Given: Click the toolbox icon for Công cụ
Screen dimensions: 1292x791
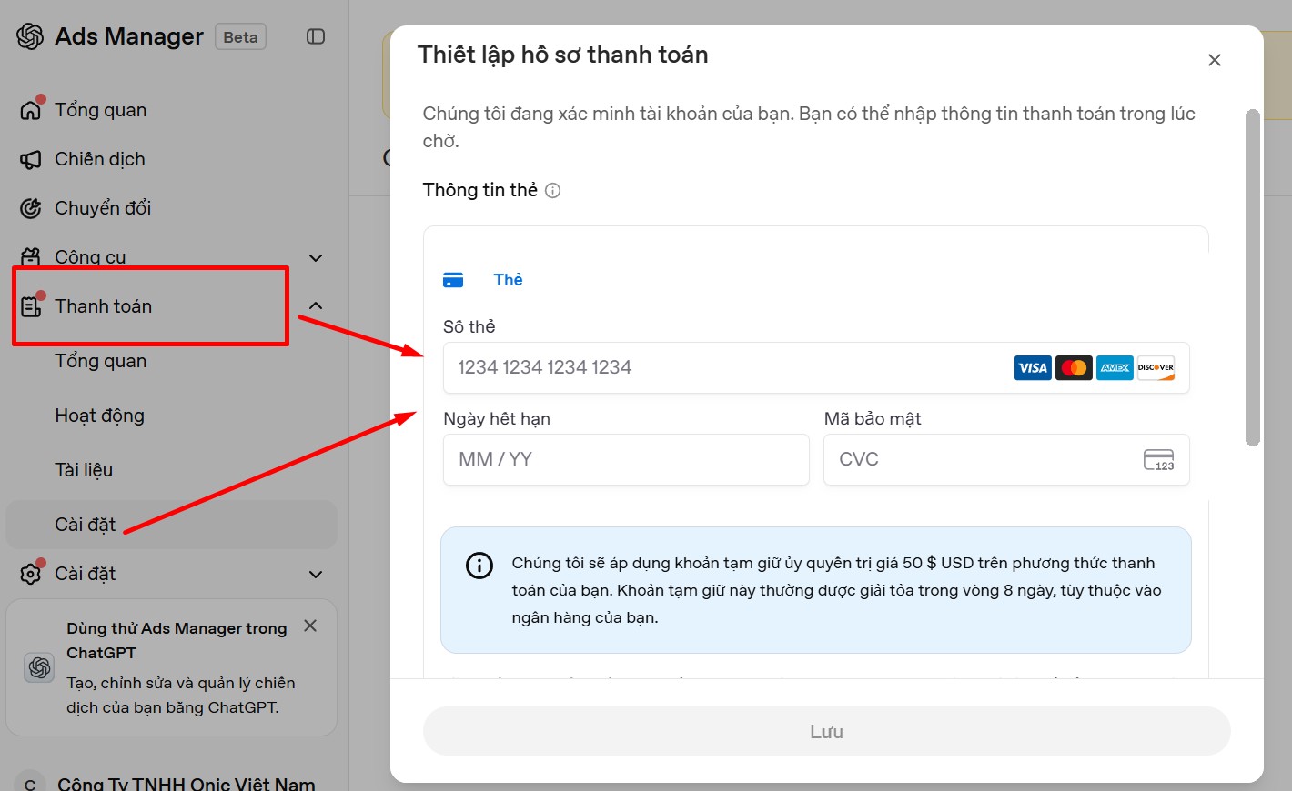Looking at the screenshot, I should [31, 257].
